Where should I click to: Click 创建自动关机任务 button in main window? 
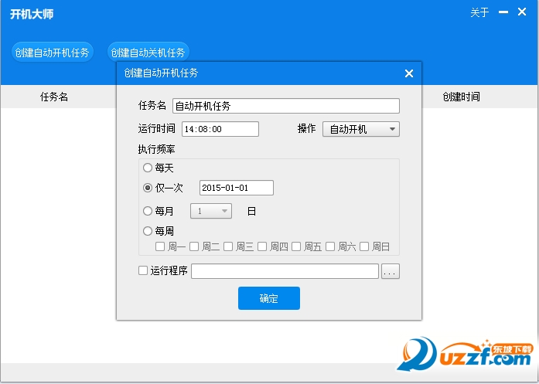(148, 53)
